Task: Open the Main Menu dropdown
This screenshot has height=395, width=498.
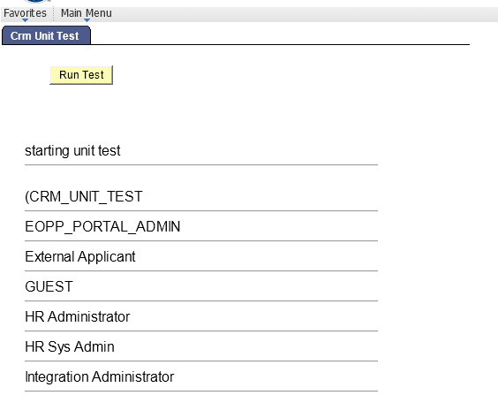Action: click(x=86, y=13)
